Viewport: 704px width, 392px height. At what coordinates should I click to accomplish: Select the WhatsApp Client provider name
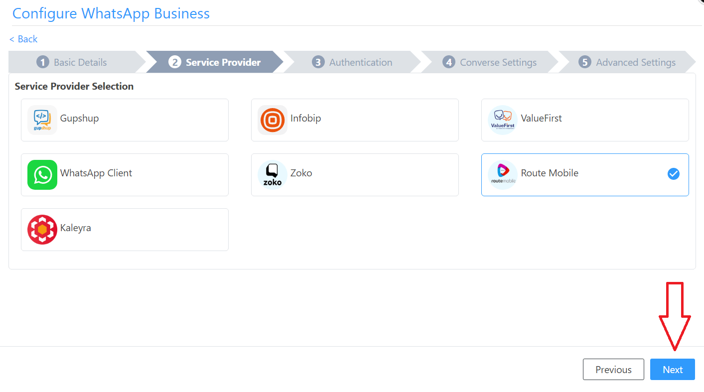(96, 173)
